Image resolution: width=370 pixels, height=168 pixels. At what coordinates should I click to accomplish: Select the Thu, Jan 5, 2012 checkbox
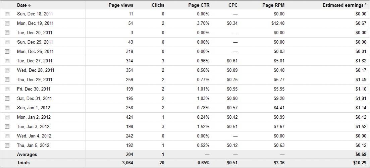click(x=7, y=146)
